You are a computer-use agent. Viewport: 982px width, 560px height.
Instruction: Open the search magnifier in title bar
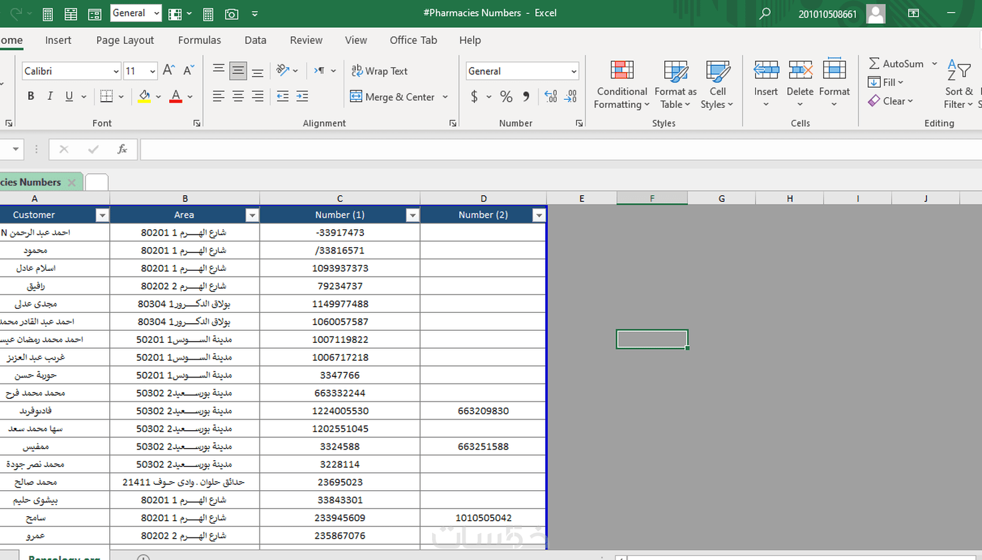765,13
